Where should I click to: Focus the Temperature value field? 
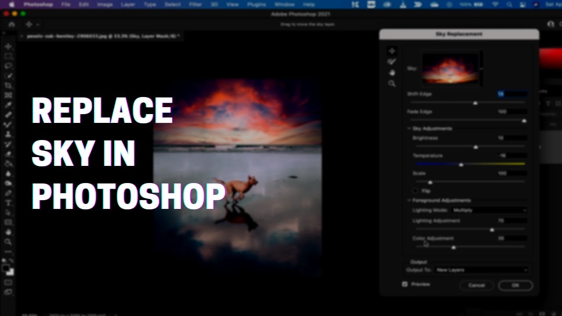[x=512, y=155]
